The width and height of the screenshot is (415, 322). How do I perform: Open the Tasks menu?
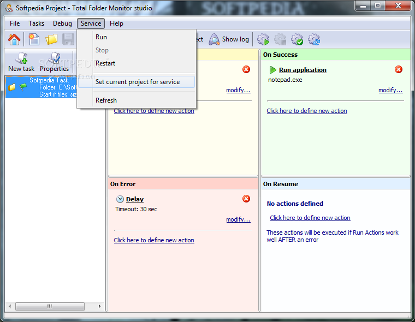(36, 23)
